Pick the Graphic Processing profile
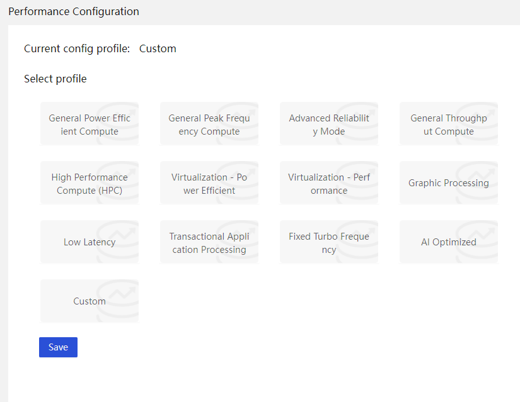 [x=449, y=183]
